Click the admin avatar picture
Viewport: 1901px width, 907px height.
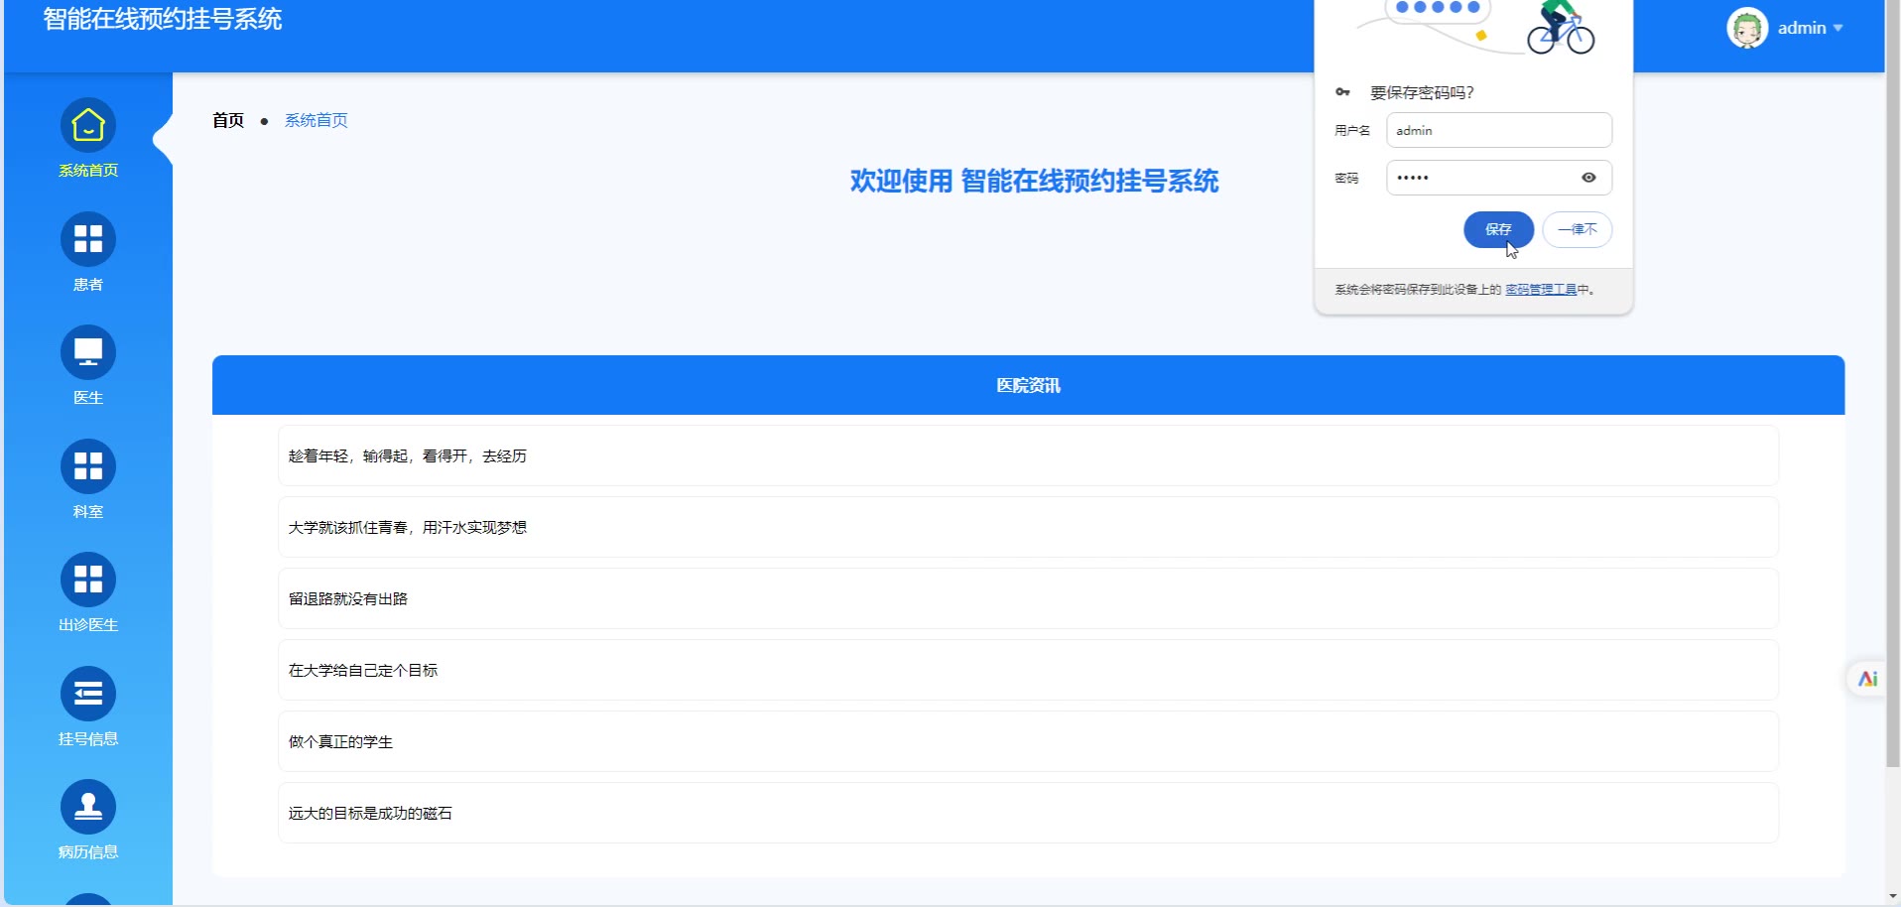click(1747, 28)
